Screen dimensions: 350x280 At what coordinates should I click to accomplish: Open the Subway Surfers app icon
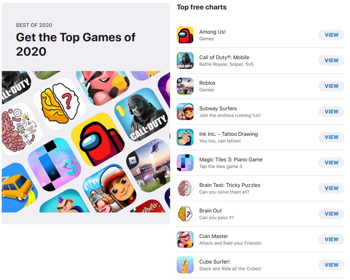coord(185,112)
